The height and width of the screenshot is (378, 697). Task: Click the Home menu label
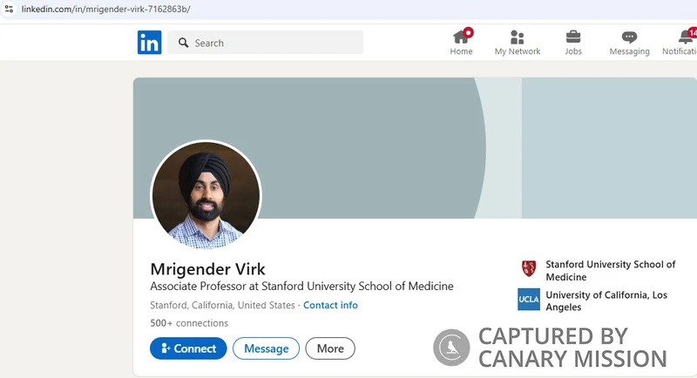(461, 51)
